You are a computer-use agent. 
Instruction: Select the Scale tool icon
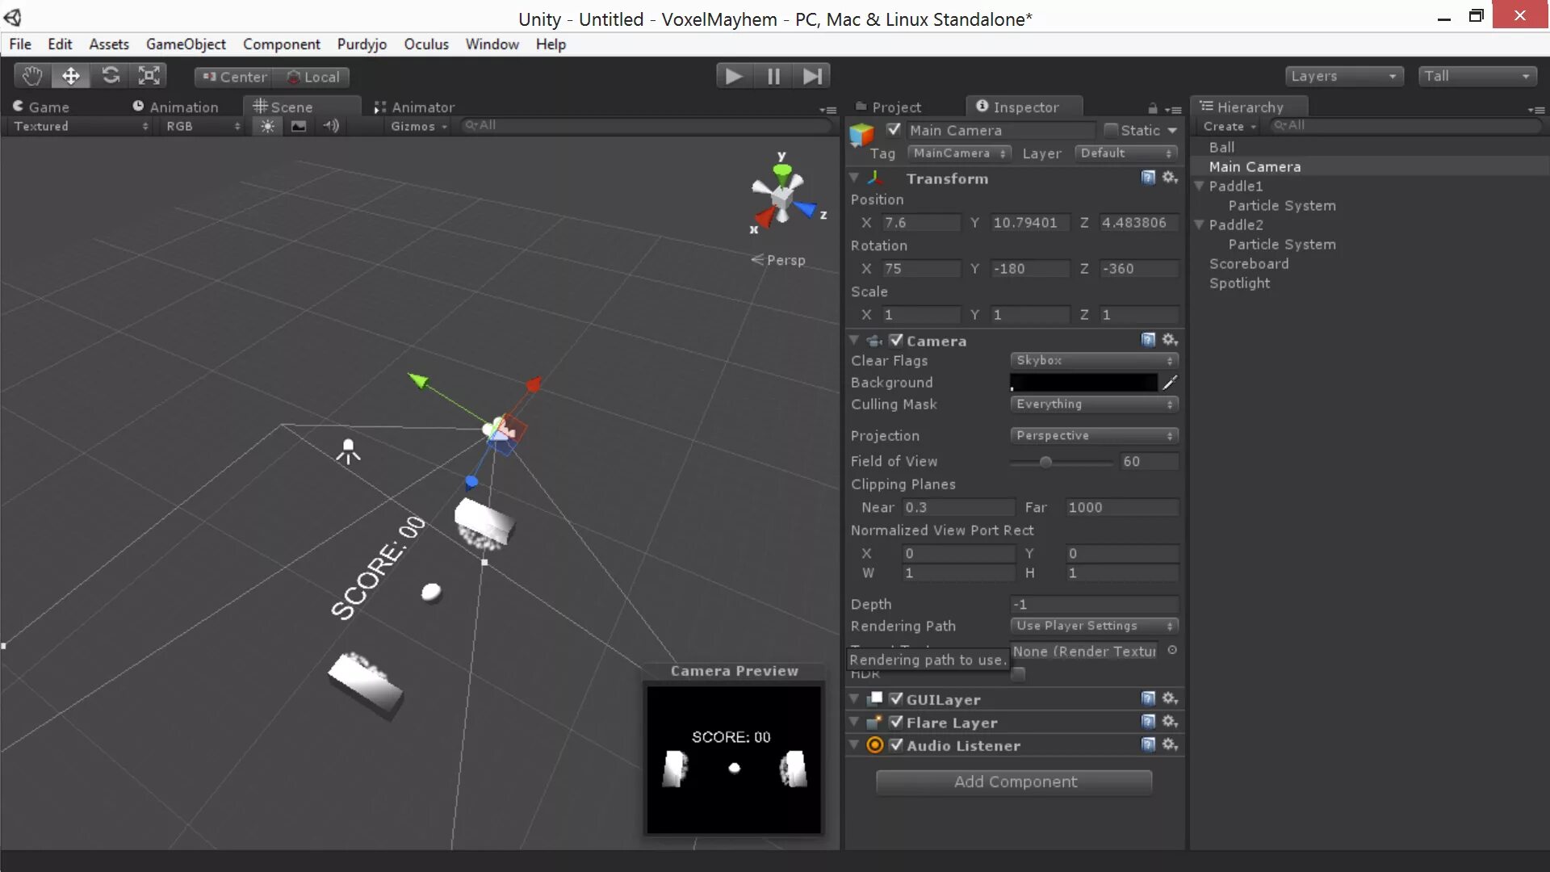coord(149,76)
